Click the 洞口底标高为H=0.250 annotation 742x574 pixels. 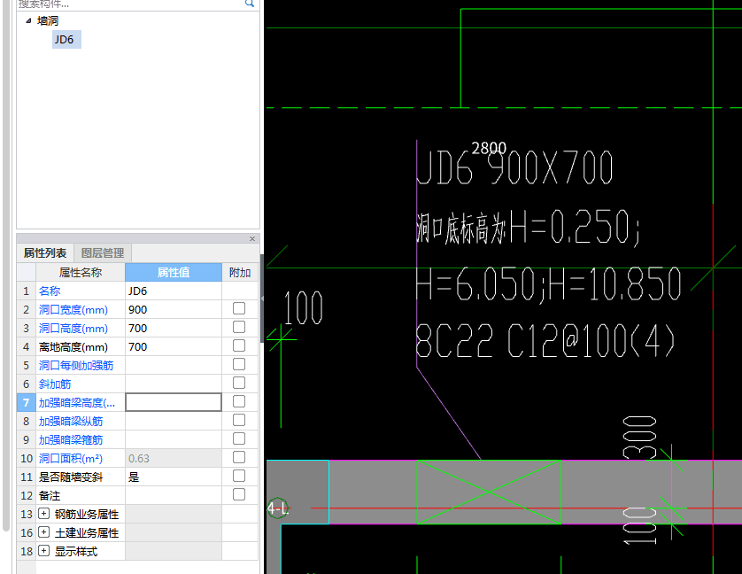pyautogui.click(x=528, y=228)
